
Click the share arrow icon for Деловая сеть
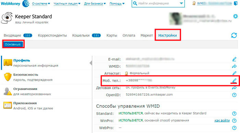point(234,88)
